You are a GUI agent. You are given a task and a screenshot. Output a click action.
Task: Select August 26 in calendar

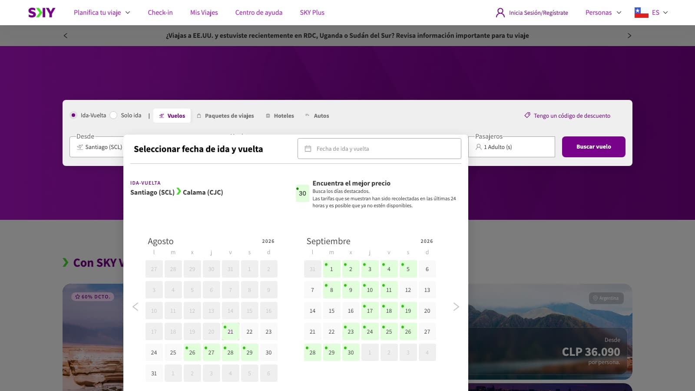coord(192,352)
